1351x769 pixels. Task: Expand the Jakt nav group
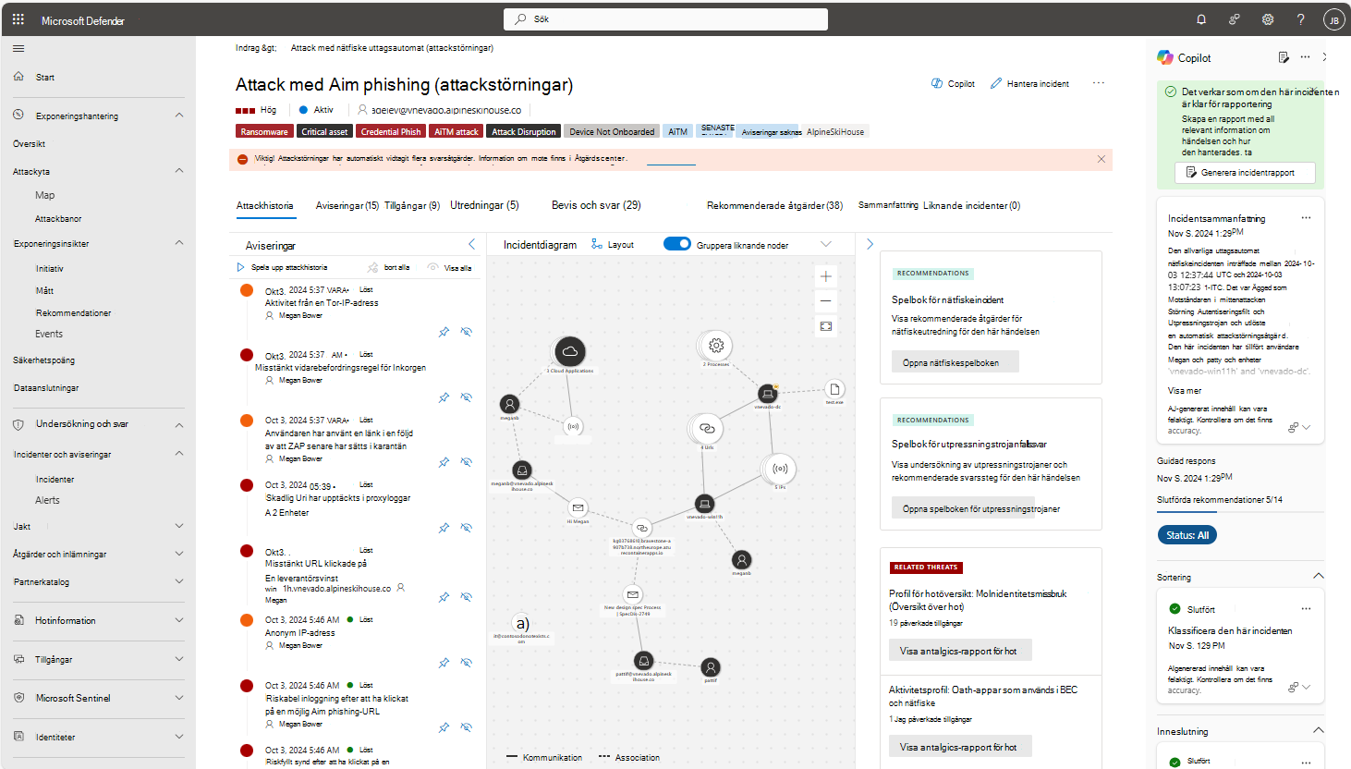[x=179, y=526]
